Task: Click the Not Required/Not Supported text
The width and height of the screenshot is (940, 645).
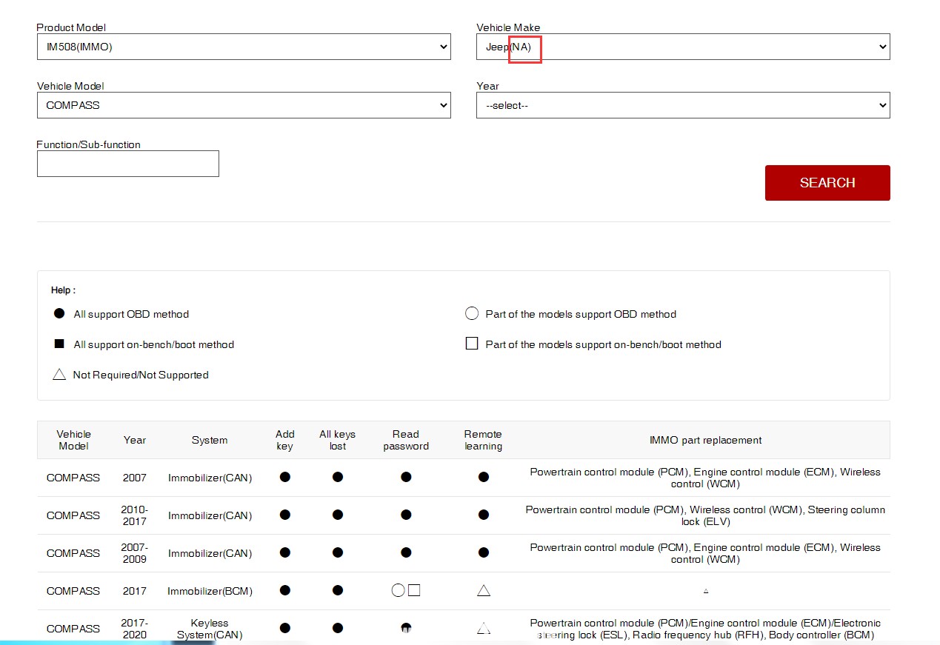Action: point(141,375)
